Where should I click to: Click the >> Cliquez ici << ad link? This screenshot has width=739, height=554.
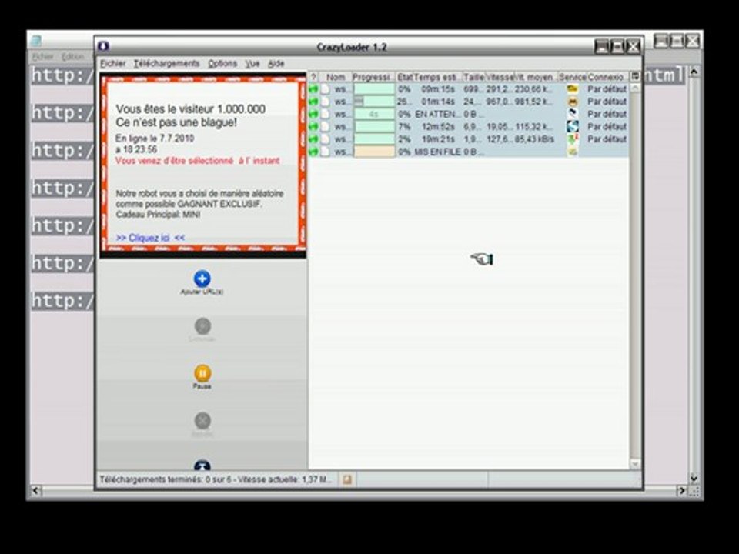(150, 238)
